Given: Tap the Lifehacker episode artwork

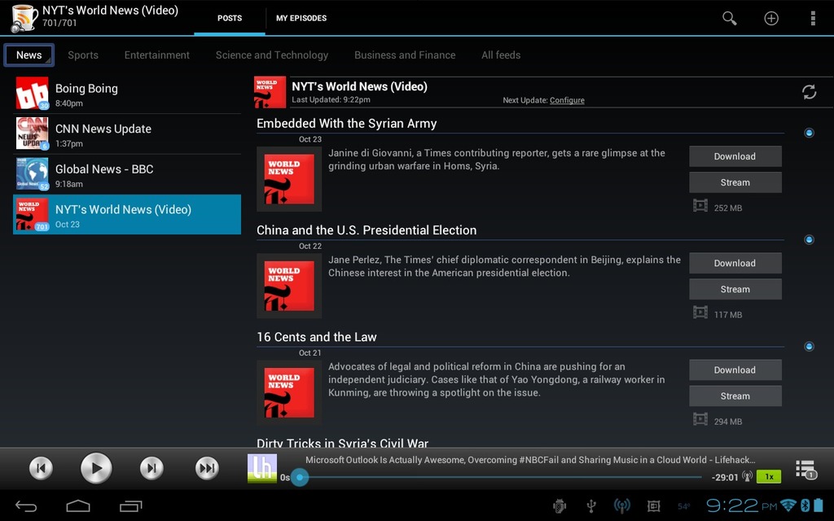Looking at the screenshot, I should coord(262,468).
